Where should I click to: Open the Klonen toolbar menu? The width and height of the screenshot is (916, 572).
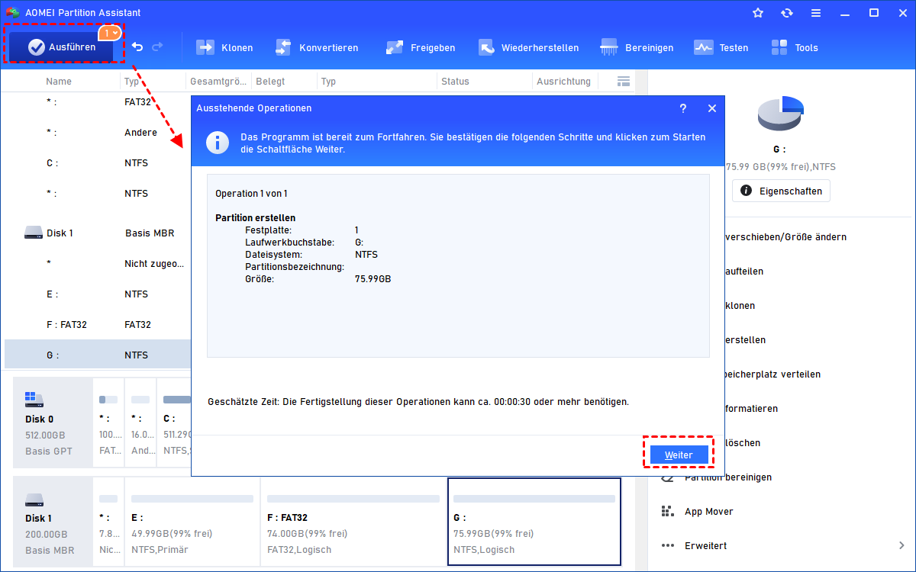224,47
